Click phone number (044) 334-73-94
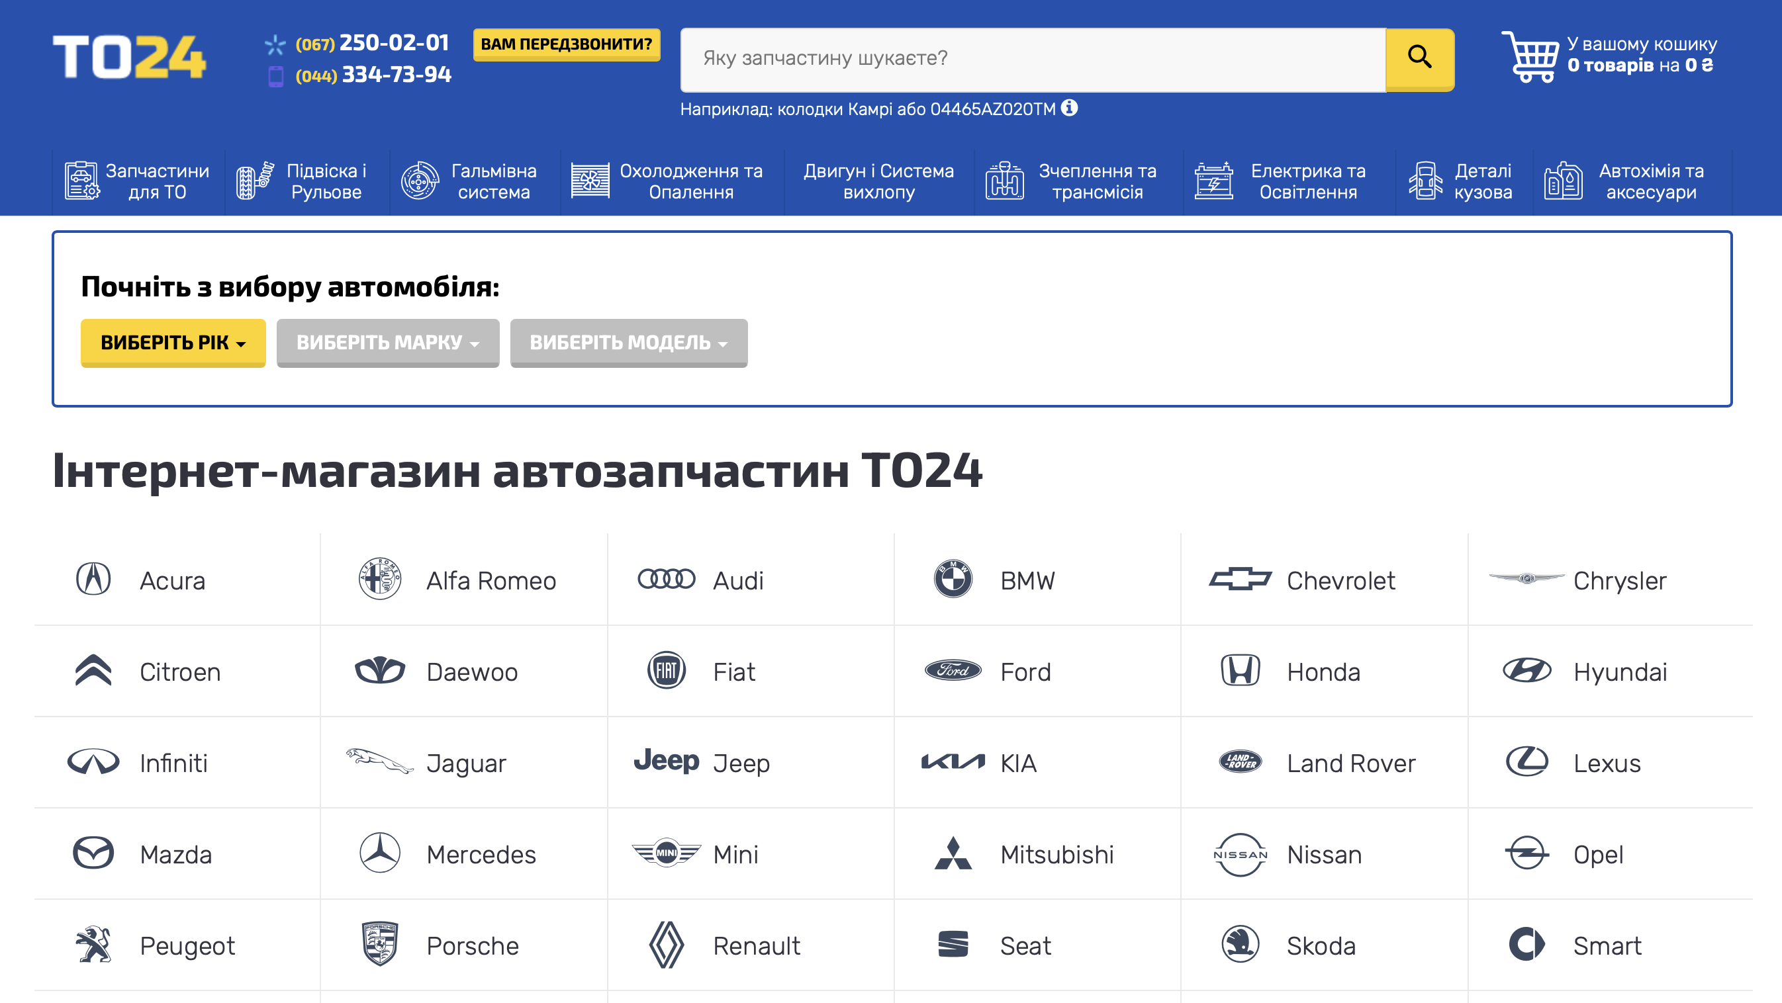1782x1003 pixels. [373, 75]
